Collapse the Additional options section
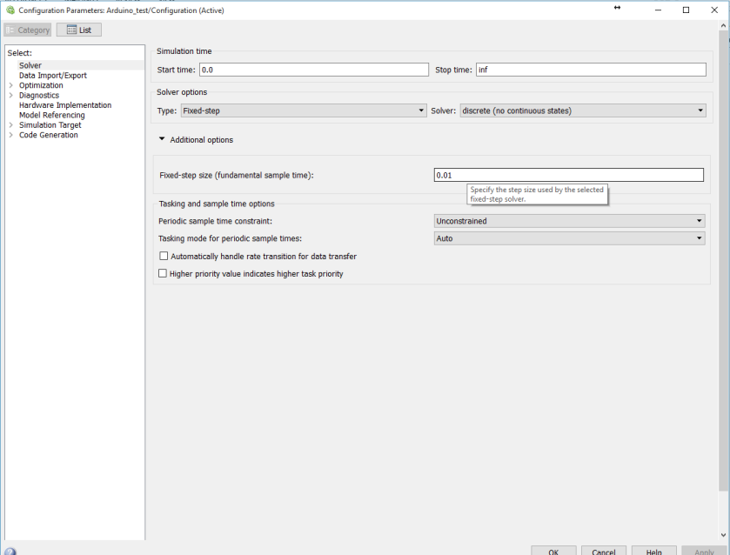The height and width of the screenshot is (555, 730). coord(161,139)
